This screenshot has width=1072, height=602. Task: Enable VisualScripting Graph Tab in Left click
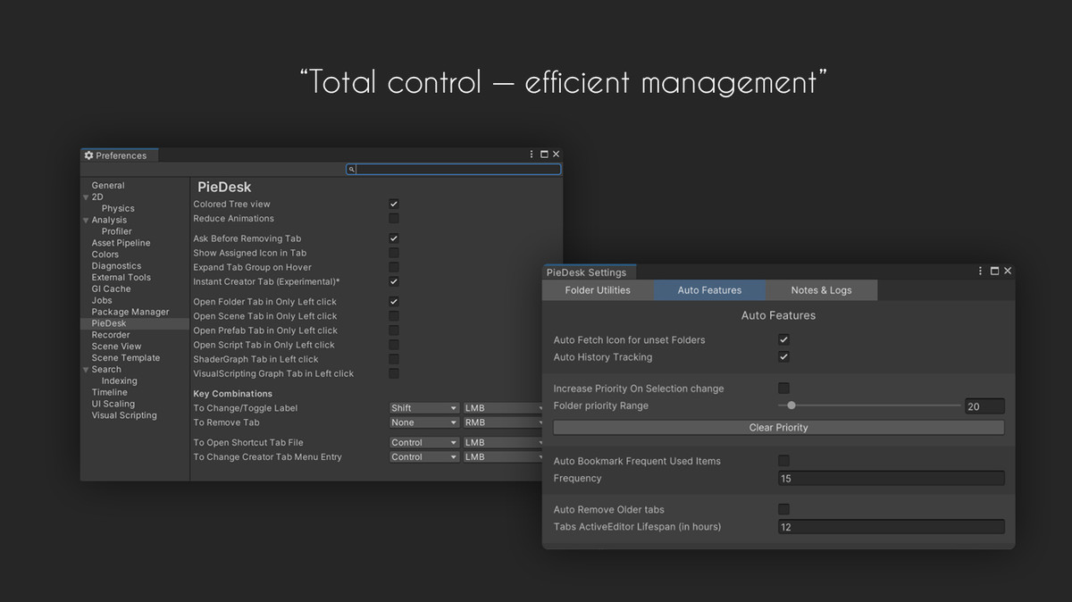(x=394, y=373)
